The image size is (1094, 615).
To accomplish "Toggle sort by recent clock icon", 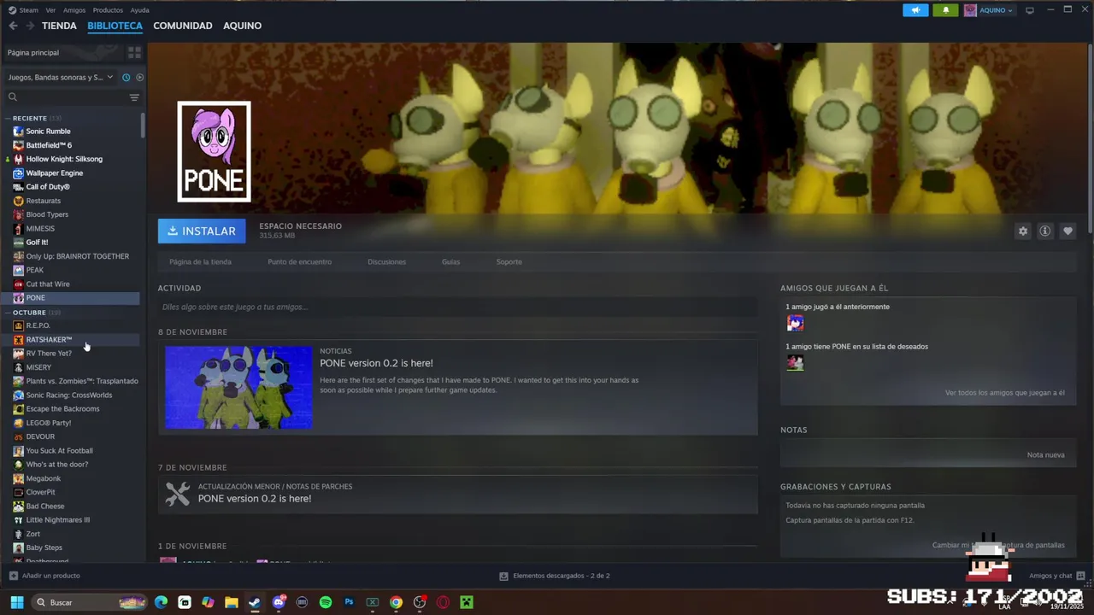I will pos(126,77).
